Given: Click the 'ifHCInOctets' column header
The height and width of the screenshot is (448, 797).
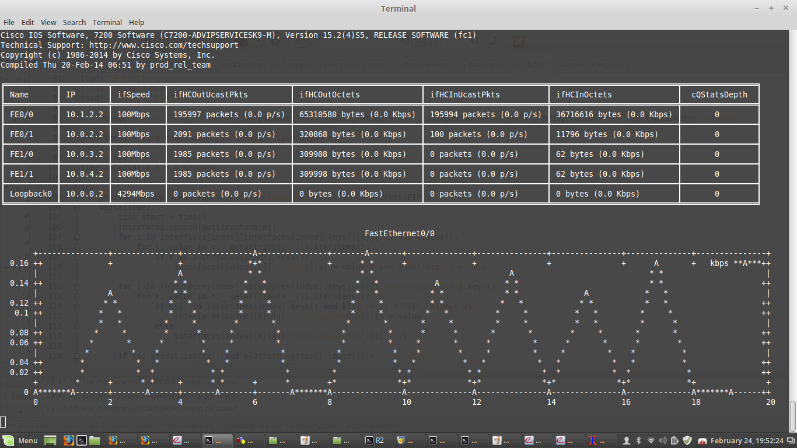Looking at the screenshot, I should point(584,94).
